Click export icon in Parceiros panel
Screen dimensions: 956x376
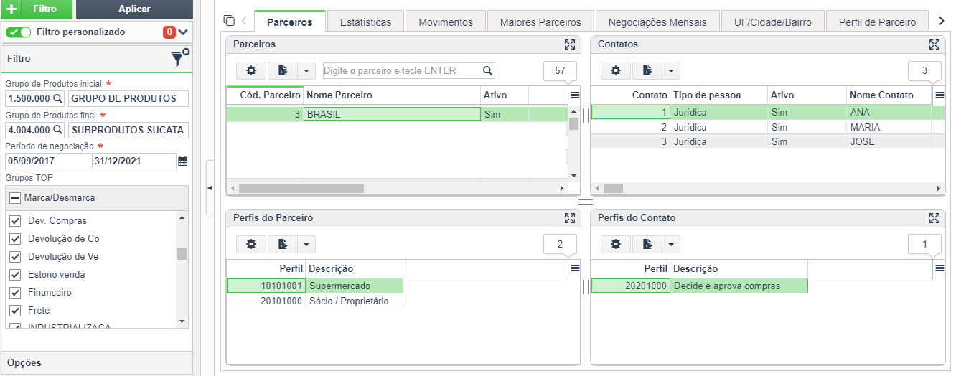click(x=283, y=70)
